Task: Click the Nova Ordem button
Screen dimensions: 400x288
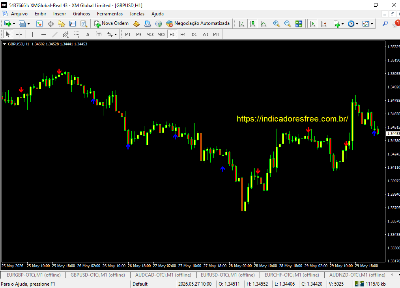Action: [112, 23]
